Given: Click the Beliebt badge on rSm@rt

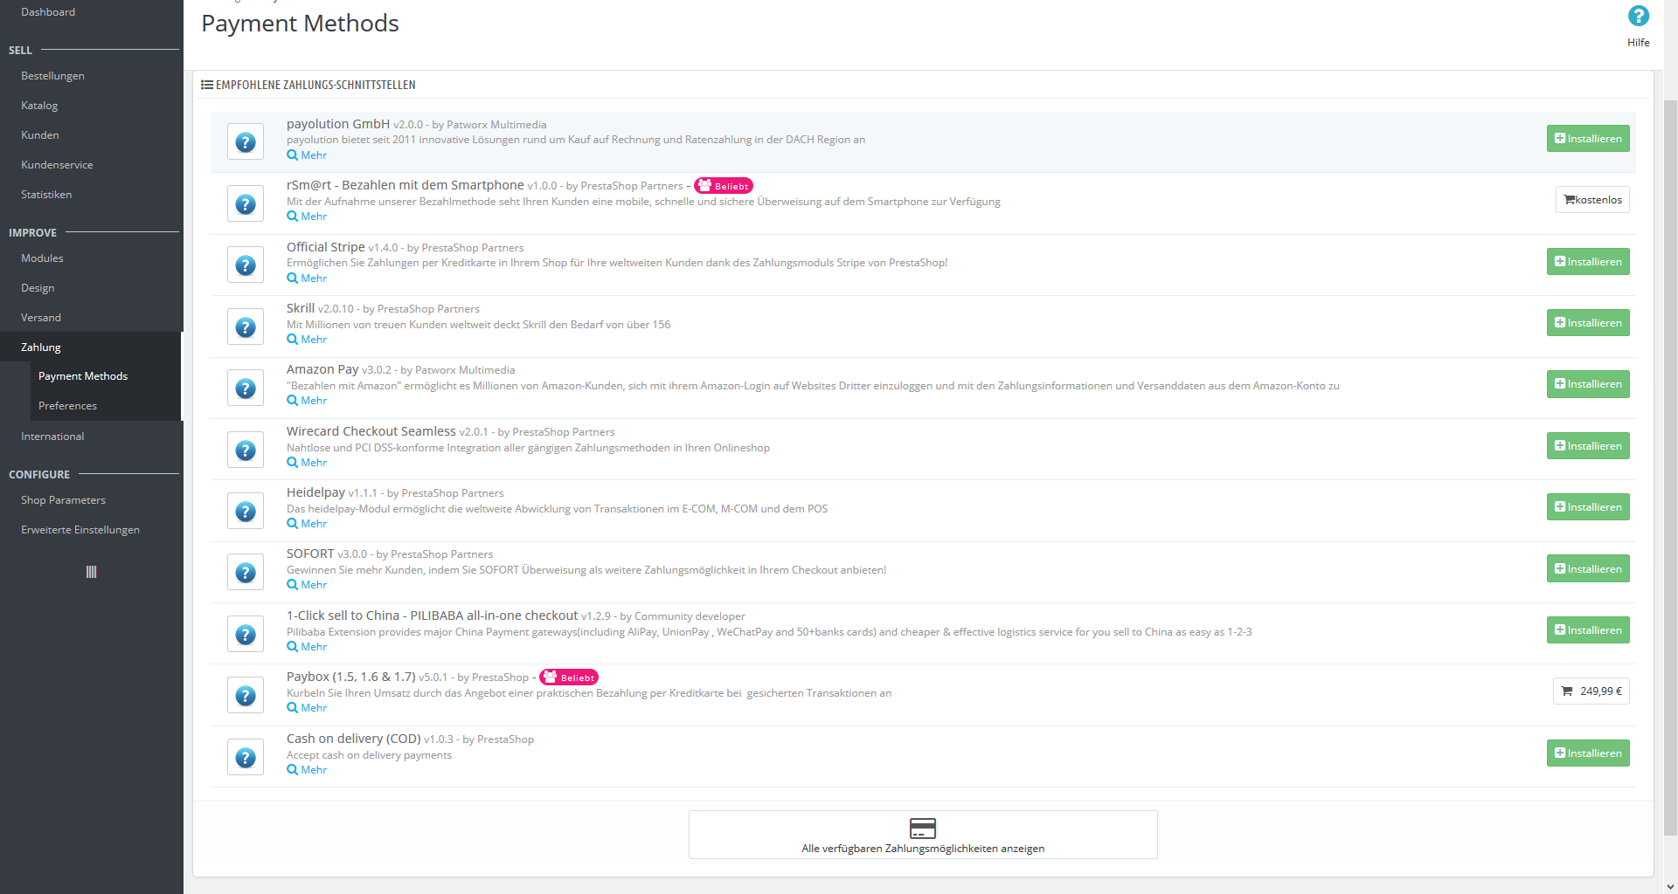Looking at the screenshot, I should (724, 186).
